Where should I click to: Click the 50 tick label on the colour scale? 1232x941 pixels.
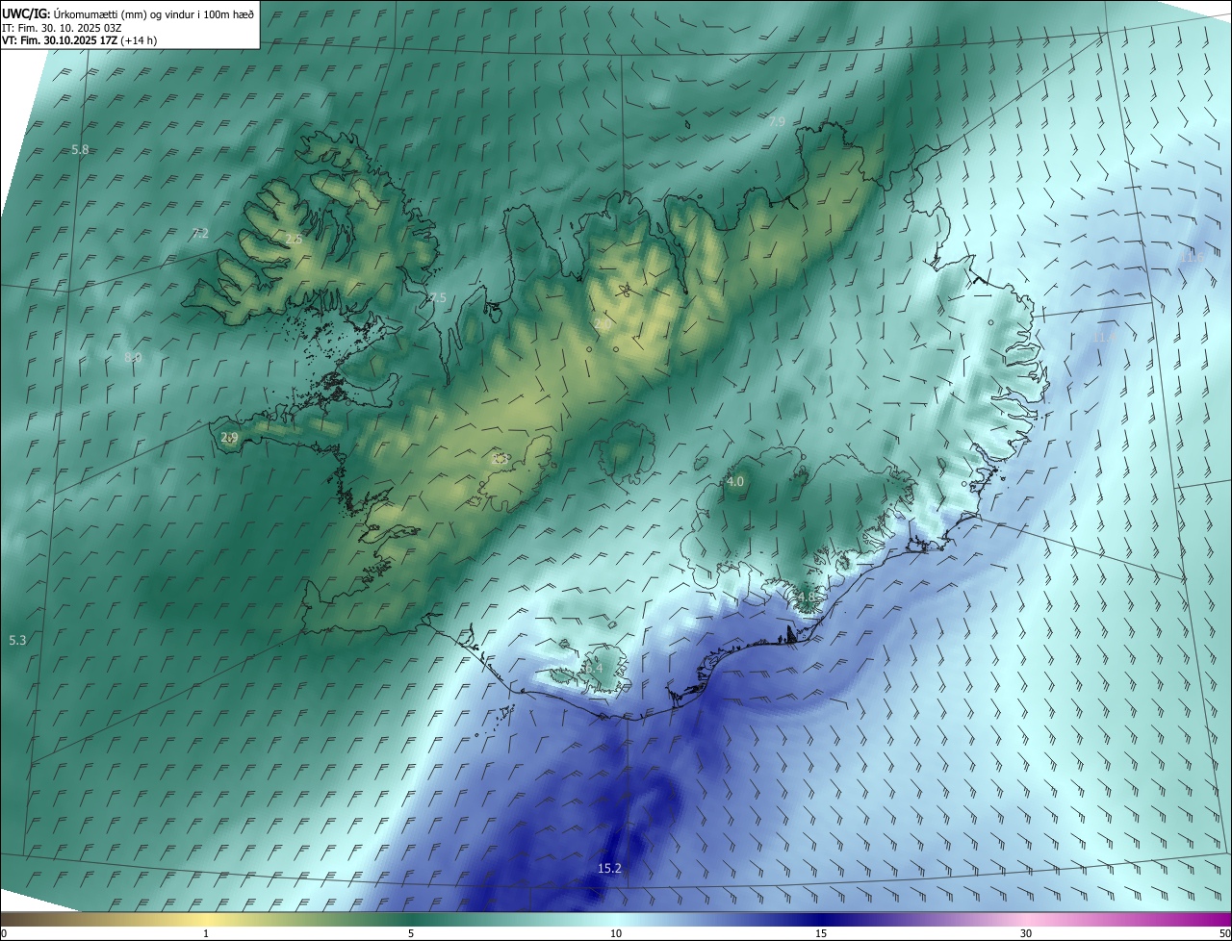tap(1224, 934)
